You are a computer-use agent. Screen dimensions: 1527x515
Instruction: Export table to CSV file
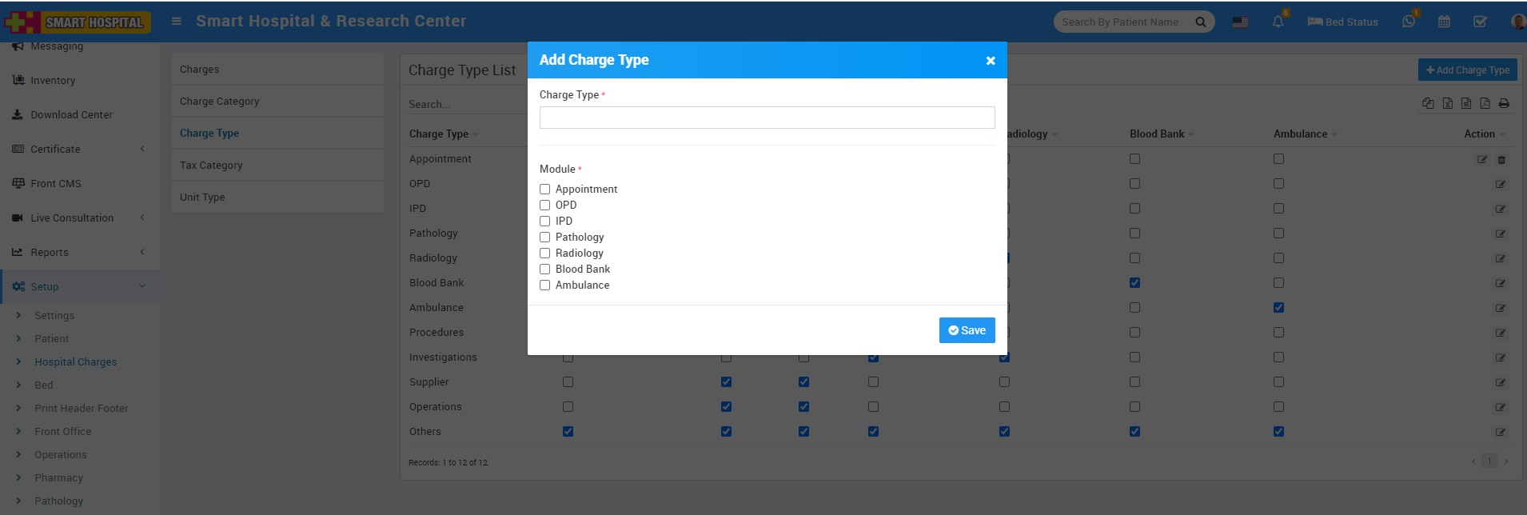tap(1465, 103)
